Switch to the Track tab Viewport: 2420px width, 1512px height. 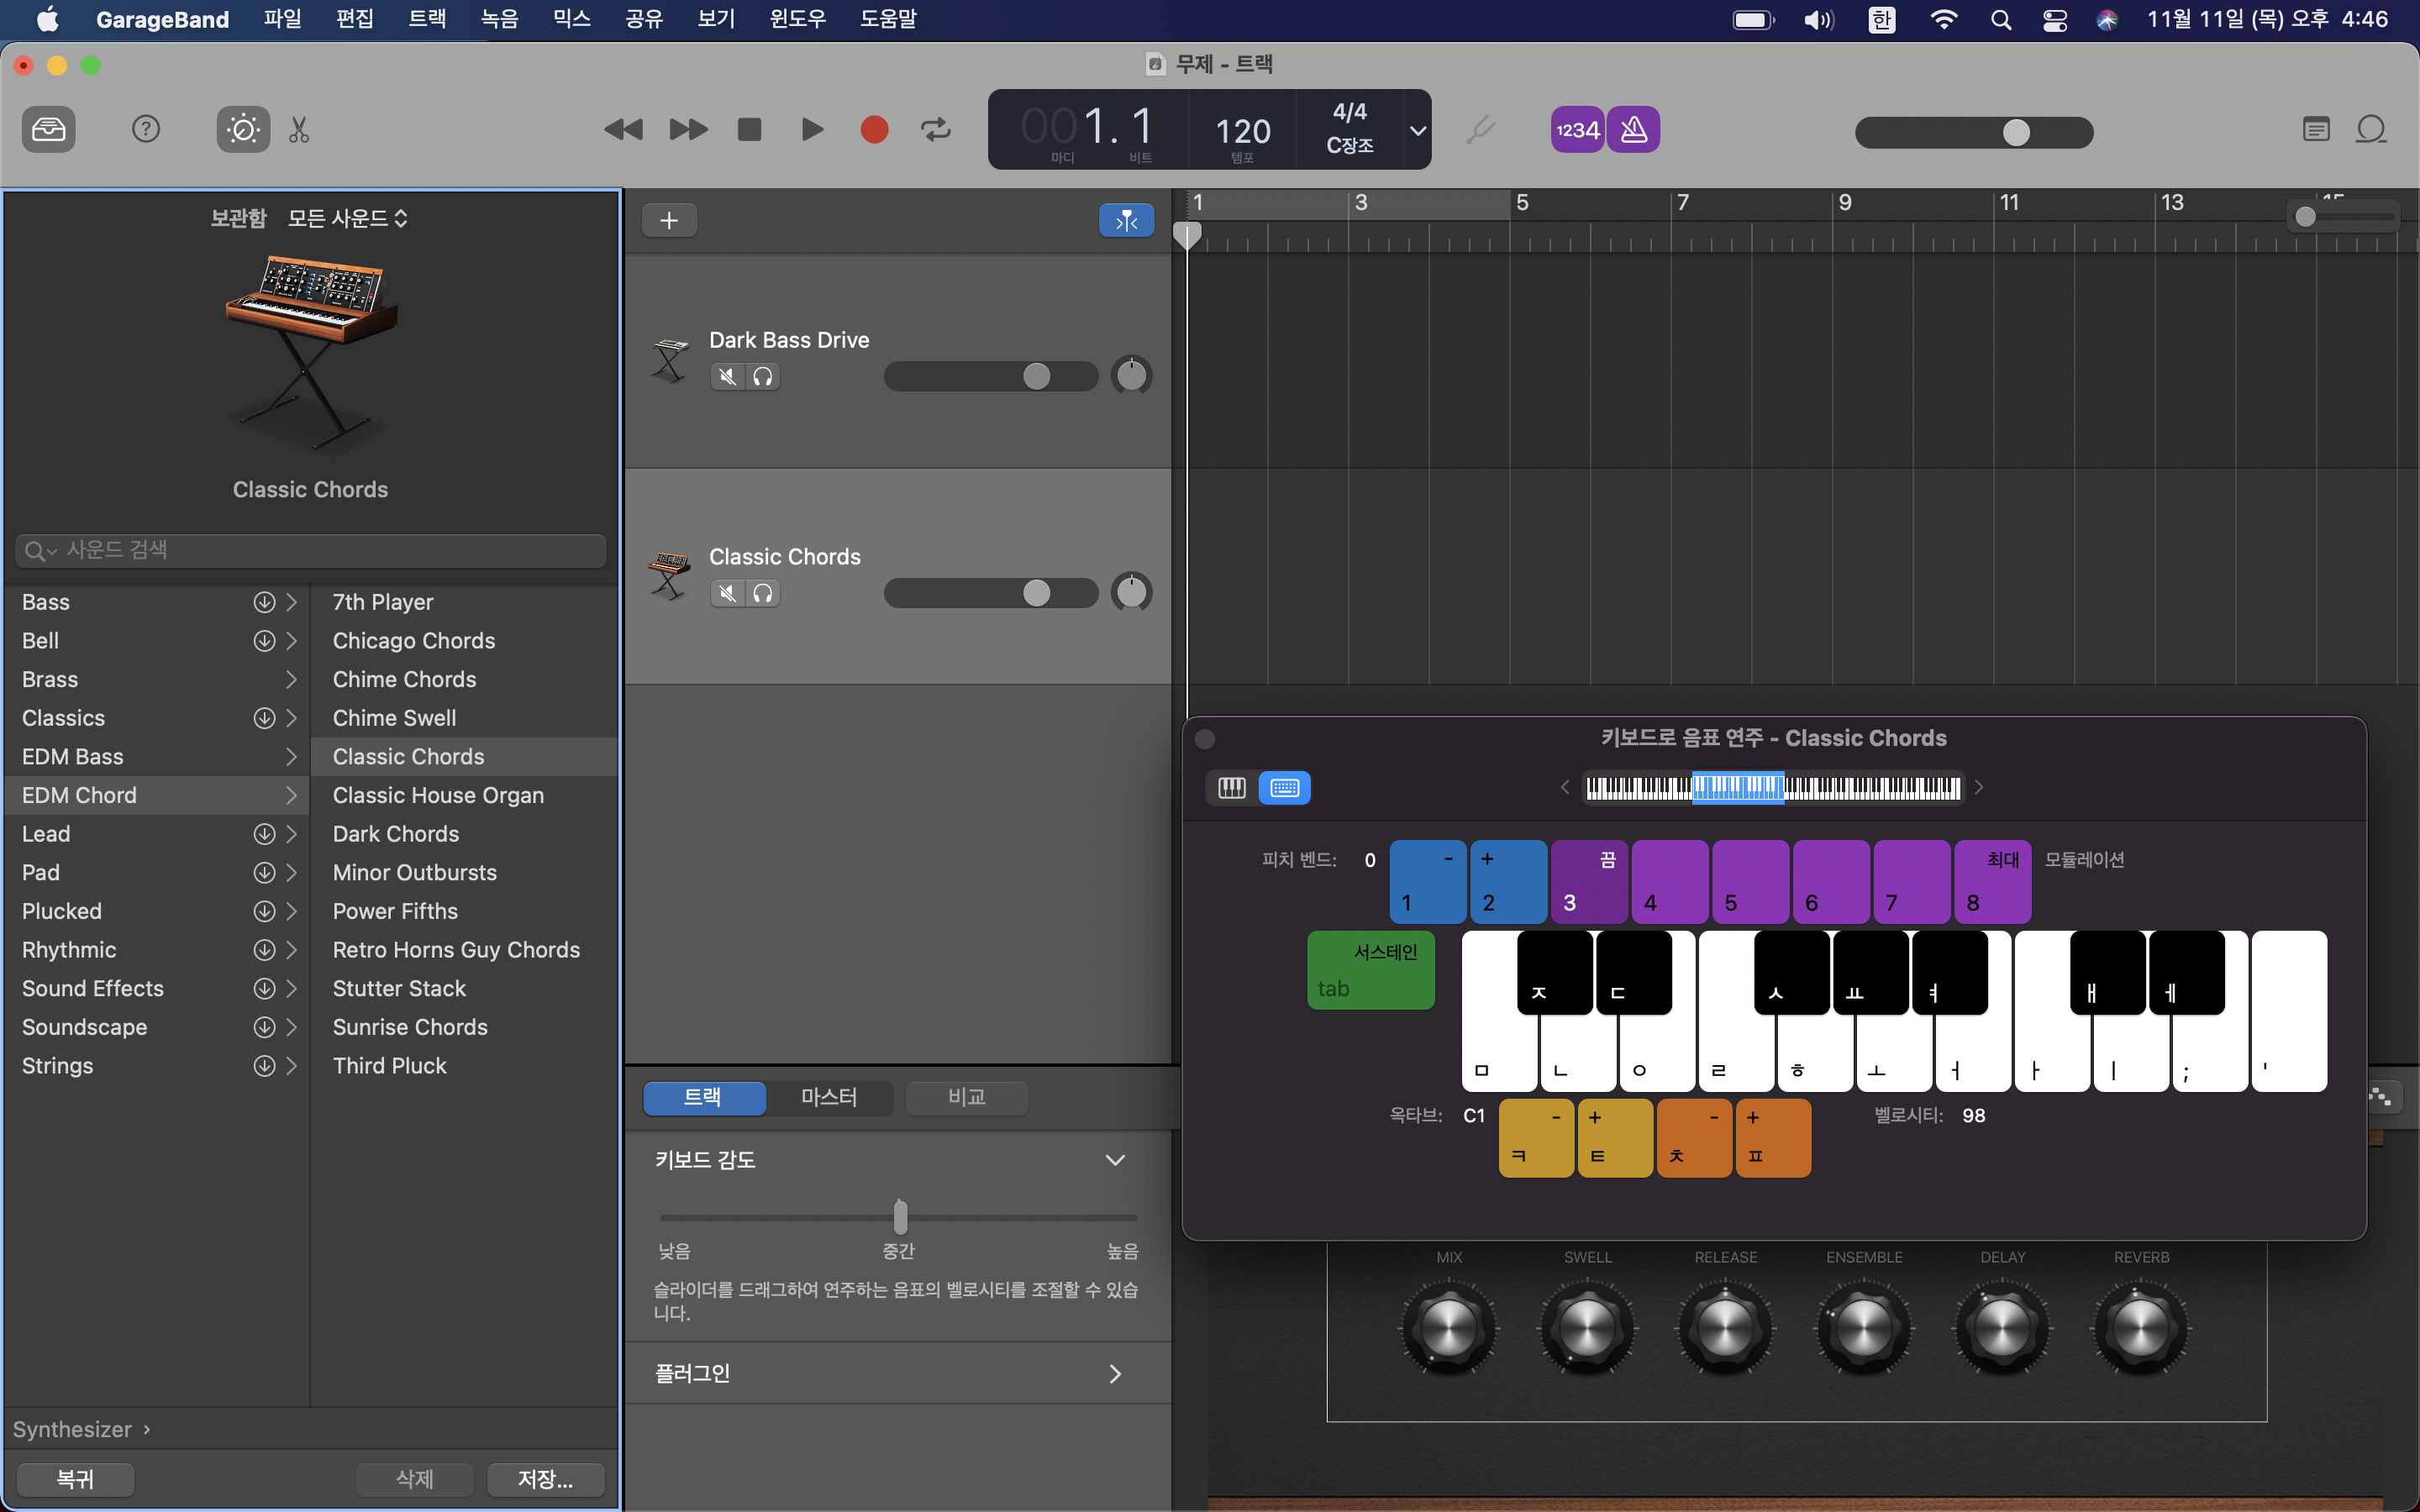[x=704, y=1097]
